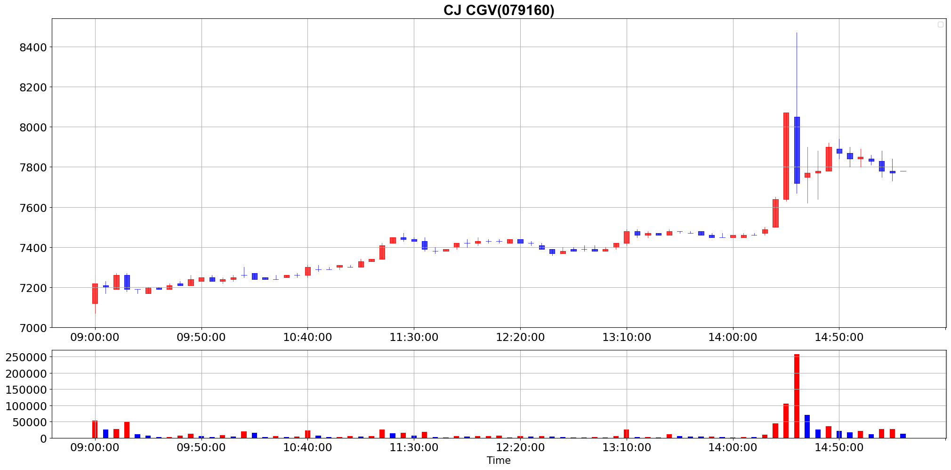Pick 11:30:00 label under the volume chart
This screenshot has height=470, width=951.
tap(414, 447)
